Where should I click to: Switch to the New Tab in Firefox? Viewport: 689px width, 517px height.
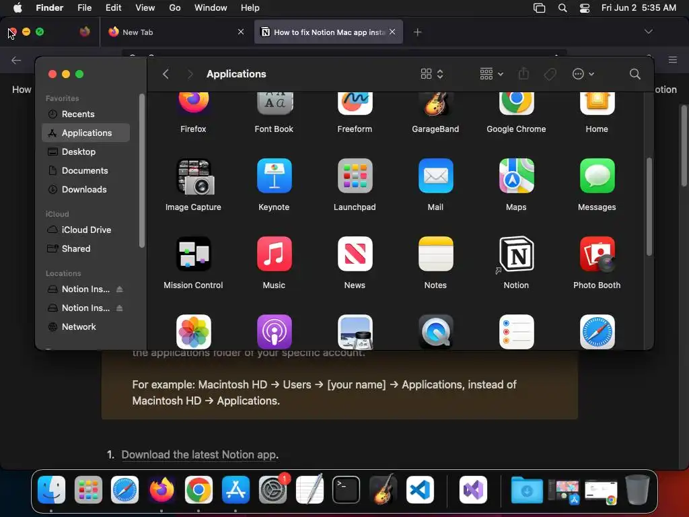point(176,32)
